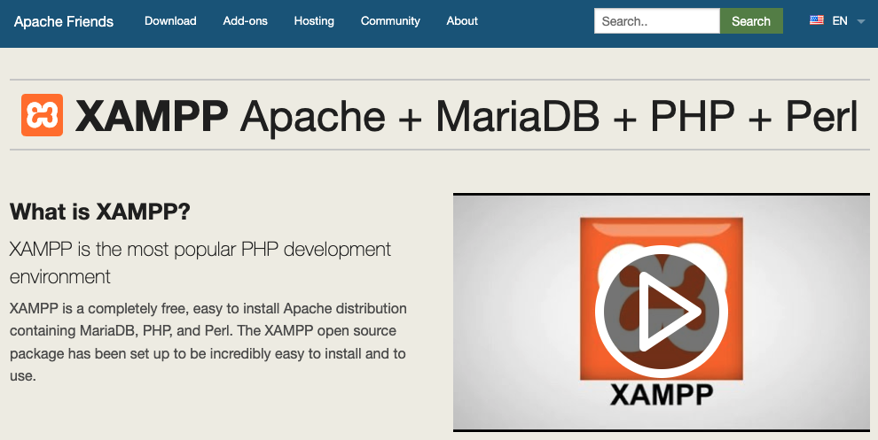Click the Apache Friends brand link
This screenshot has width=878, height=440.
click(64, 21)
